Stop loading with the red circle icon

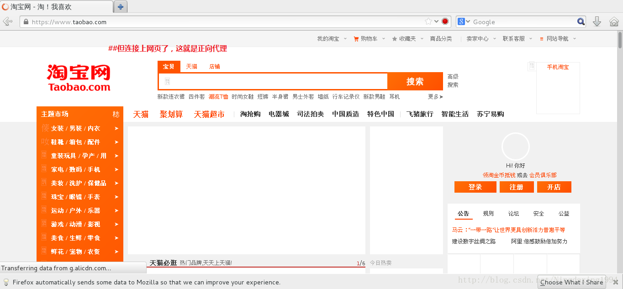[x=445, y=21]
